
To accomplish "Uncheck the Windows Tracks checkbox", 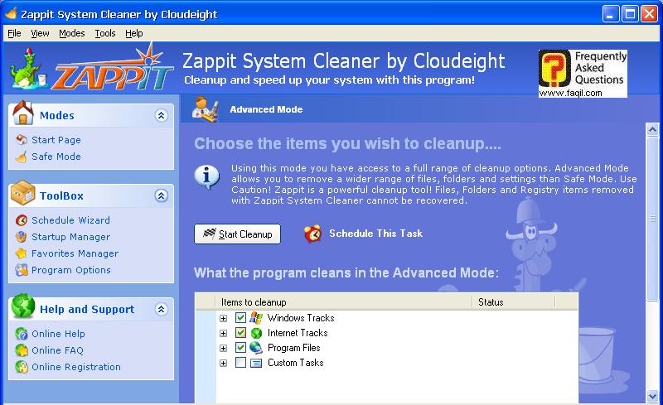I will [x=240, y=318].
